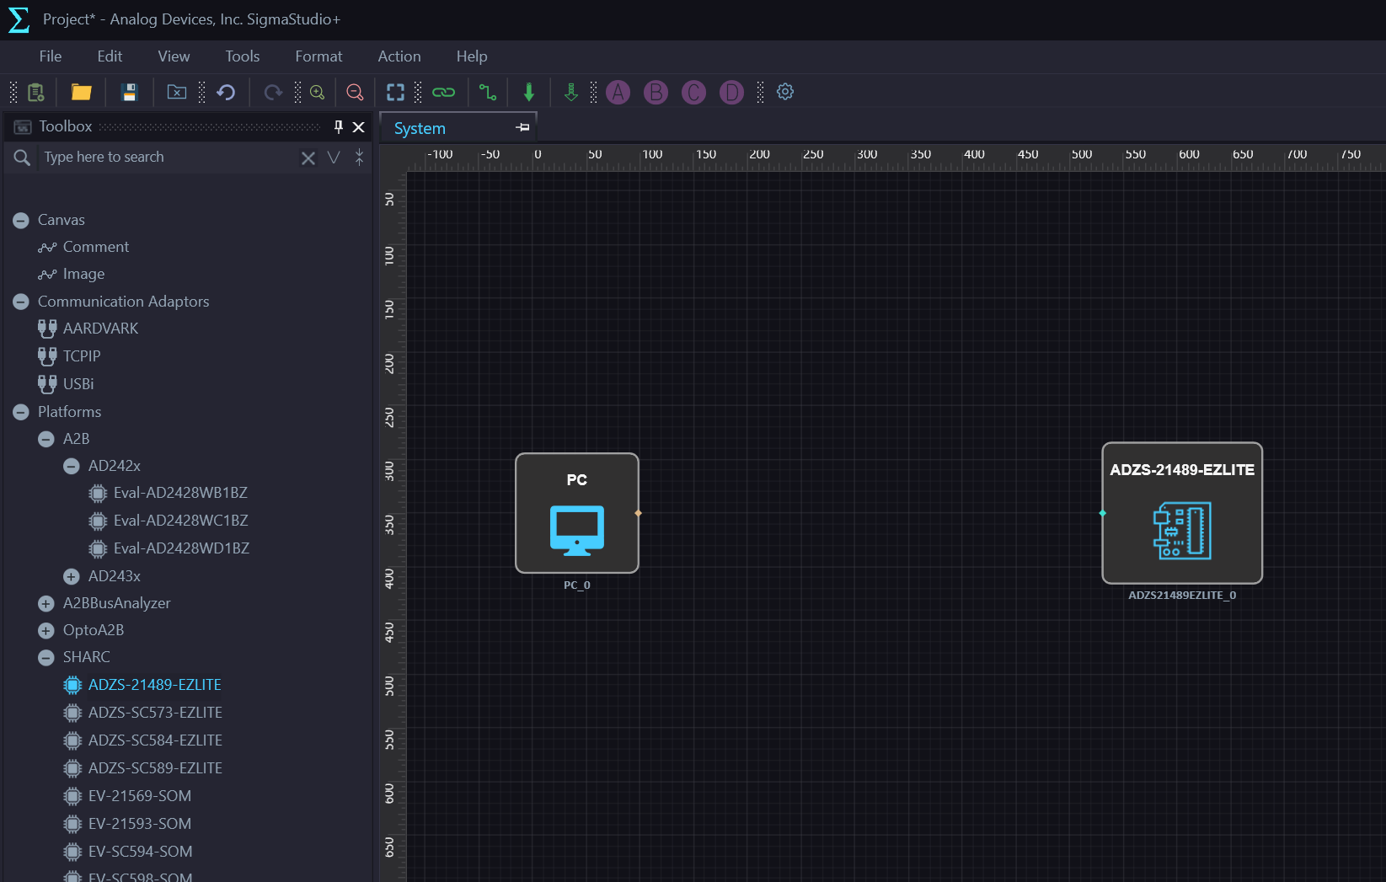Click the green wire routing icon
This screenshot has height=882, width=1386.
pyautogui.click(x=488, y=92)
